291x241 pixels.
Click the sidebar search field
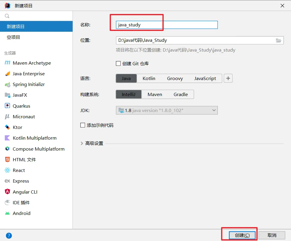point(36,16)
